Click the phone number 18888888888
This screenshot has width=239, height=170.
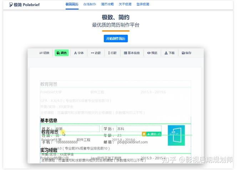point(67,142)
